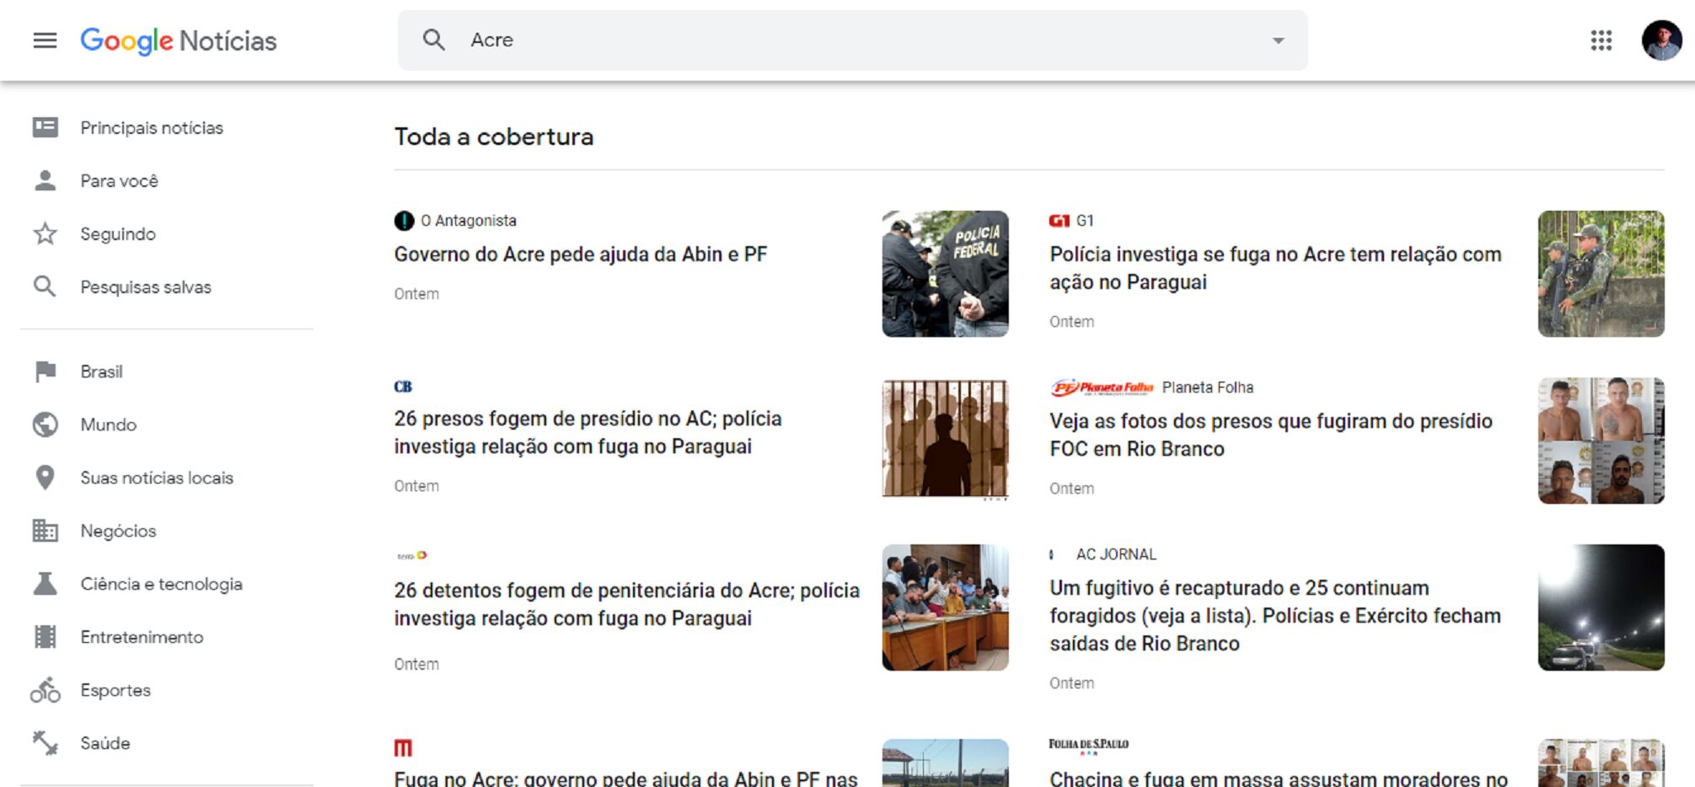Click the search magnifier icon
1695x787 pixels.
[x=434, y=40]
